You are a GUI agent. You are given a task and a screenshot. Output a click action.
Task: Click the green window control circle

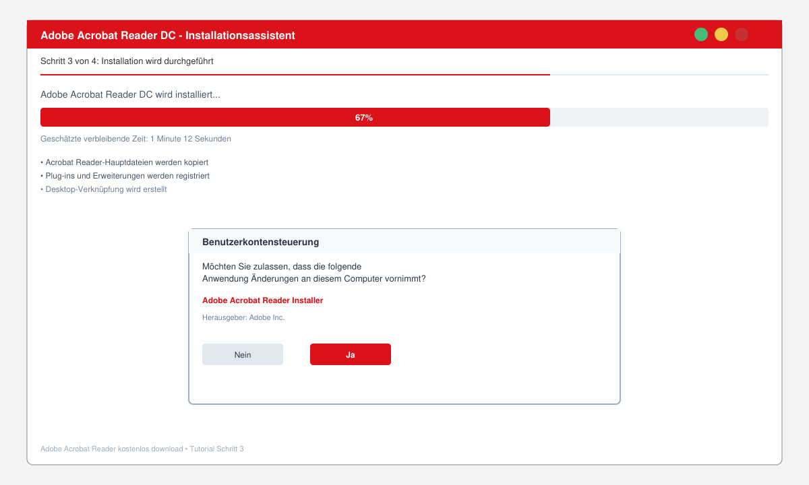click(x=701, y=34)
